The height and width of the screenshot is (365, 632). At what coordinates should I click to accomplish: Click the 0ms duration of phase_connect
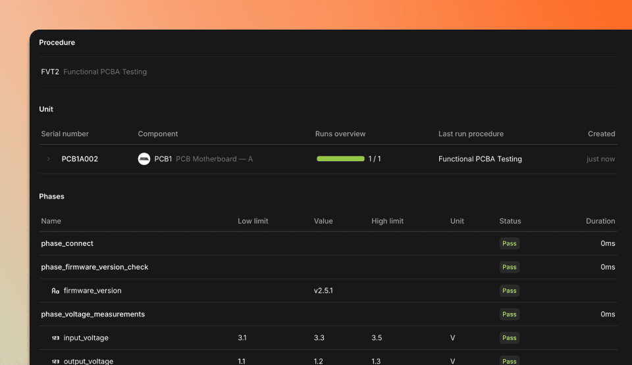tap(608, 243)
